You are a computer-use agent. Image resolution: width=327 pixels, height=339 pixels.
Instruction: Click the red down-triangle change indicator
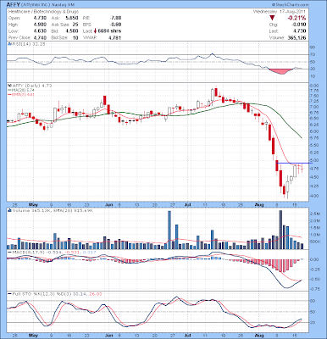click(x=272, y=18)
